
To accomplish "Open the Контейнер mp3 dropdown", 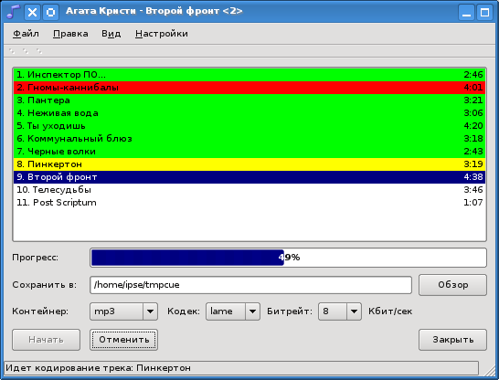I will (123, 311).
